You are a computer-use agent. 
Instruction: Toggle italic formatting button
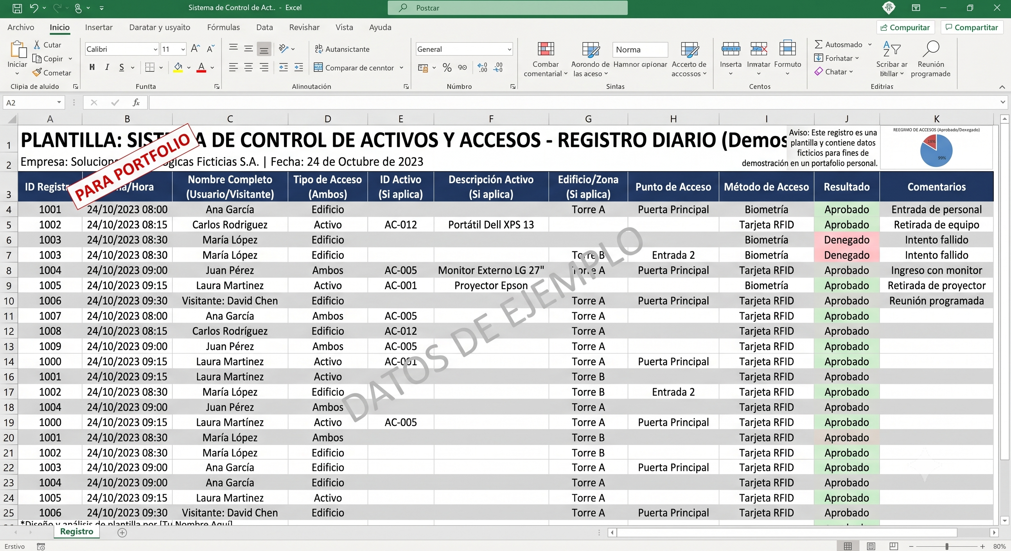[x=107, y=67]
